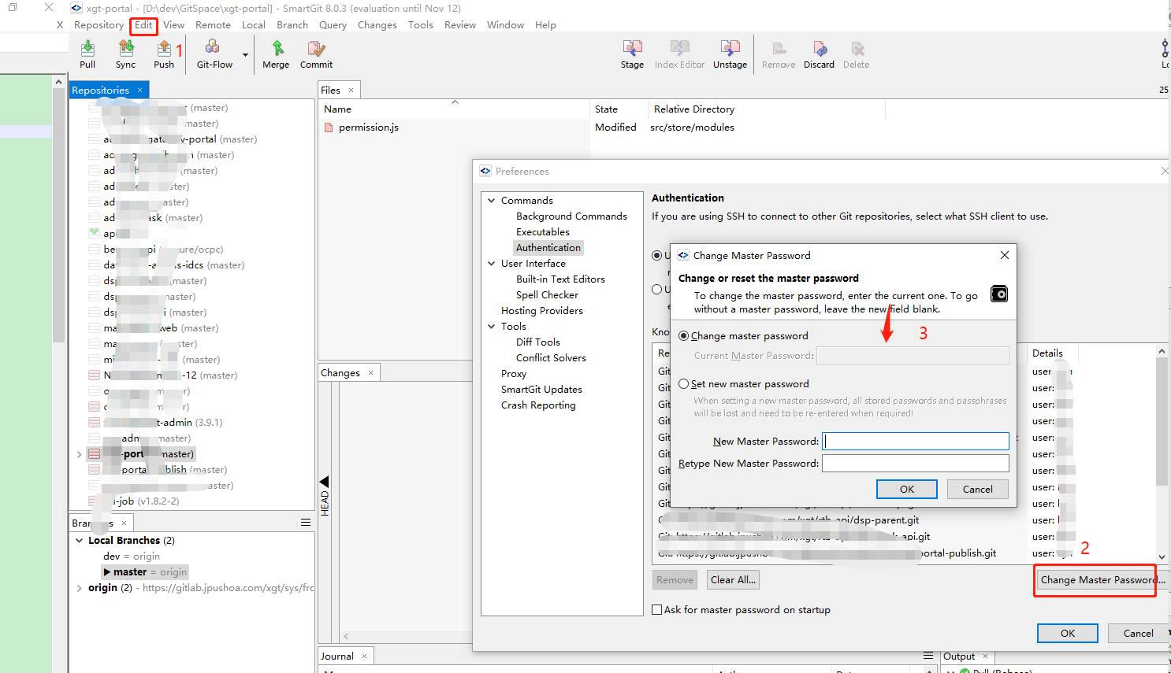The width and height of the screenshot is (1171, 673).
Task: Open the Repository menu
Action: 99,25
